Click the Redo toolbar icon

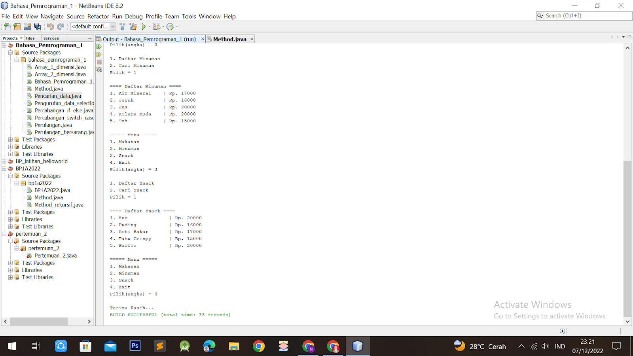61,27
